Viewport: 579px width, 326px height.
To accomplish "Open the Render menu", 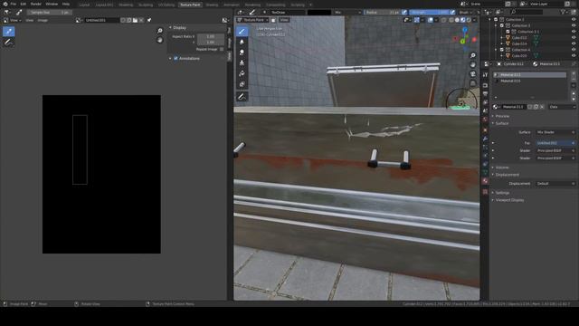I will coord(36,4).
